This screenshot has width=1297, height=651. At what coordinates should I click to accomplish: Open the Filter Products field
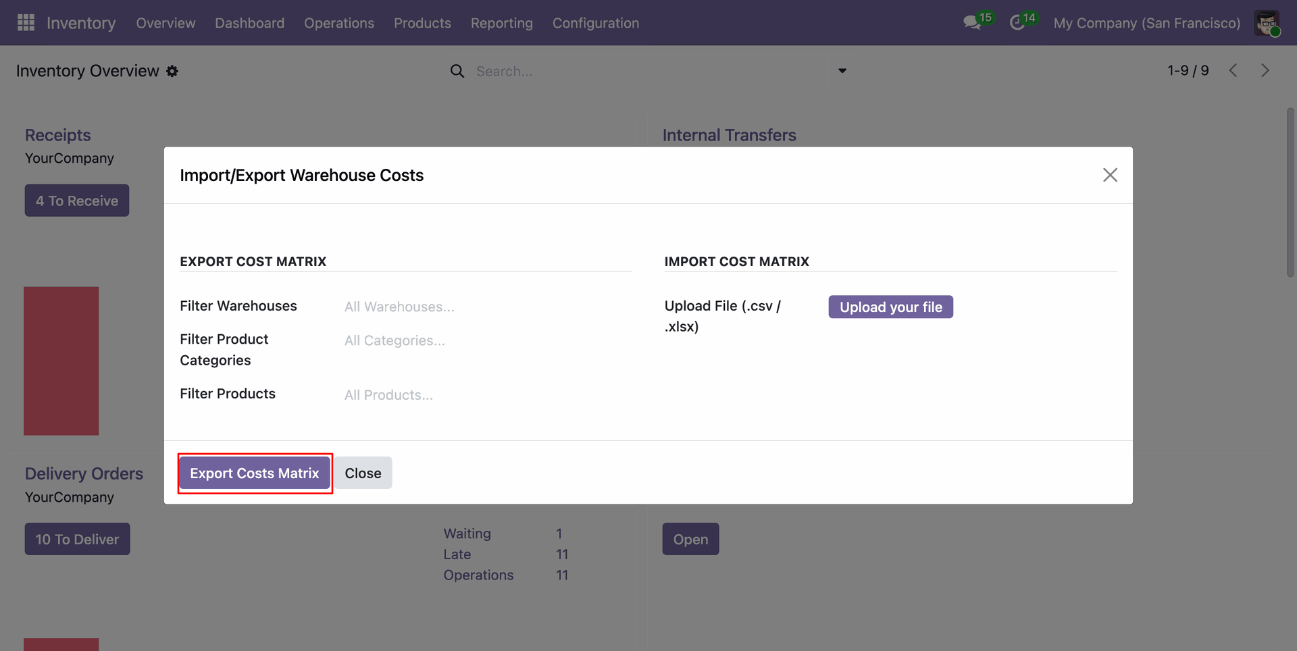pos(488,395)
